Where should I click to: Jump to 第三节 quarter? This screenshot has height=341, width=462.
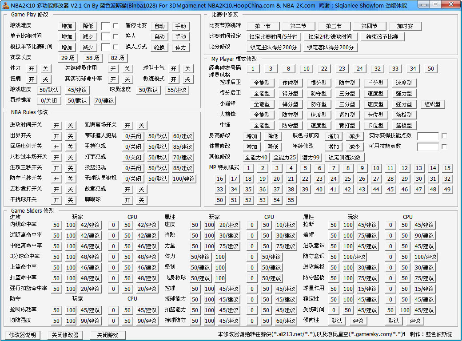pyautogui.click(x=337, y=26)
